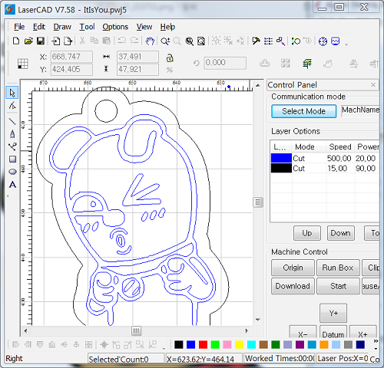
Task: Pick the red color swatch
Action: pyautogui.click(x=203, y=344)
